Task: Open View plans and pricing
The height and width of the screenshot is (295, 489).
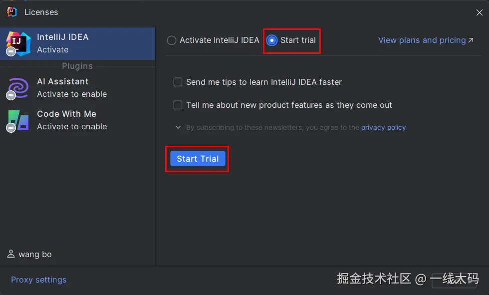Action: click(x=422, y=40)
